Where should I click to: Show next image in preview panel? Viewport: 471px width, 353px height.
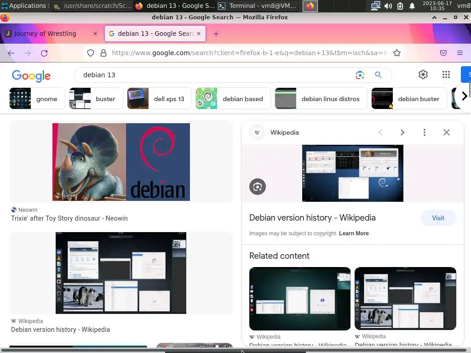click(402, 132)
